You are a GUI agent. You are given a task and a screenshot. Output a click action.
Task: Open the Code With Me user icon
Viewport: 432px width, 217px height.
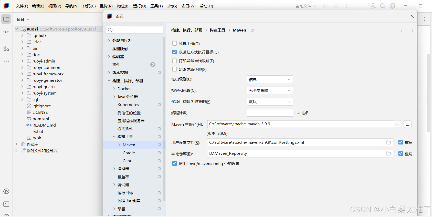[373, 6]
